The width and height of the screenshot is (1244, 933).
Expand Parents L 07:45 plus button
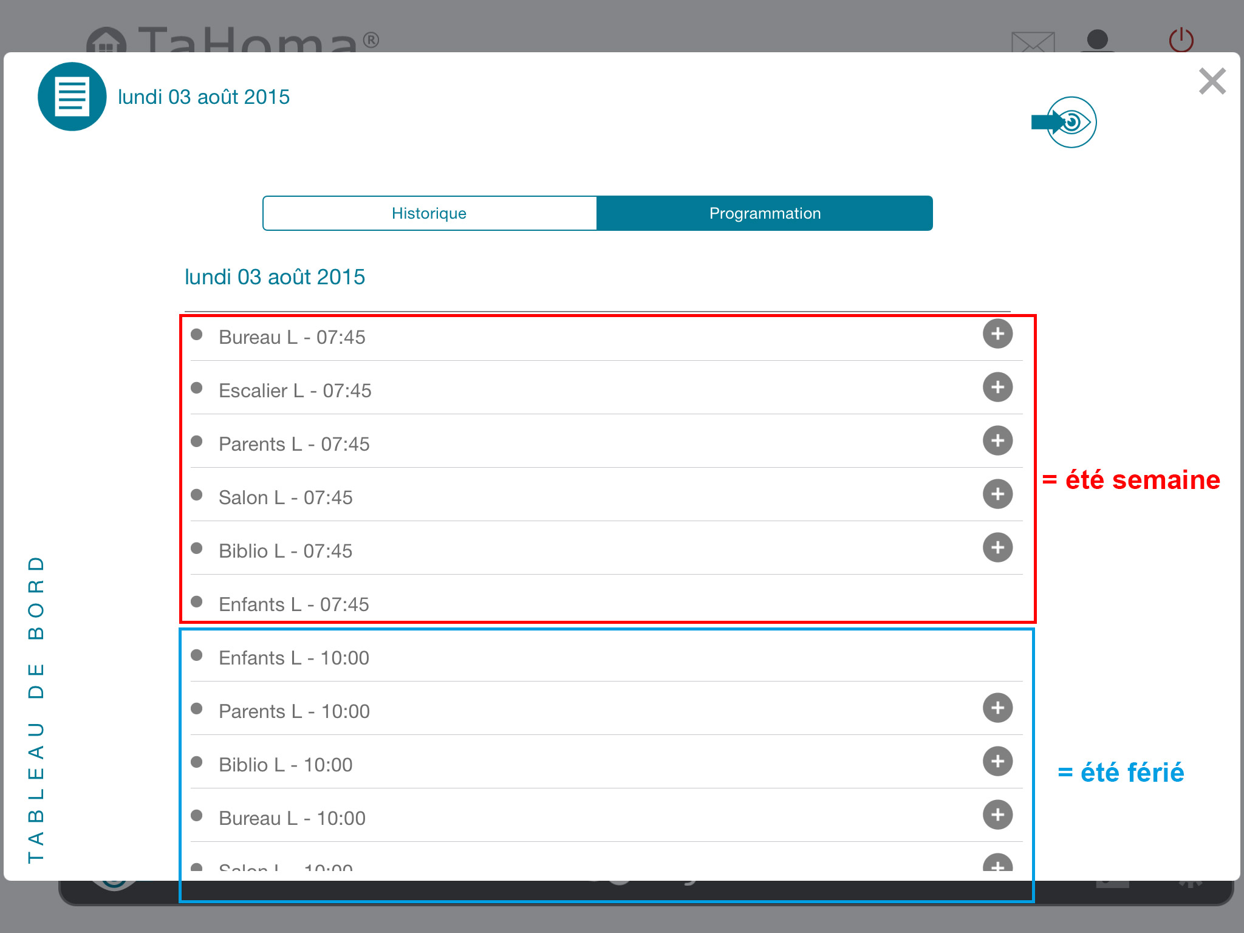point(997,441)
